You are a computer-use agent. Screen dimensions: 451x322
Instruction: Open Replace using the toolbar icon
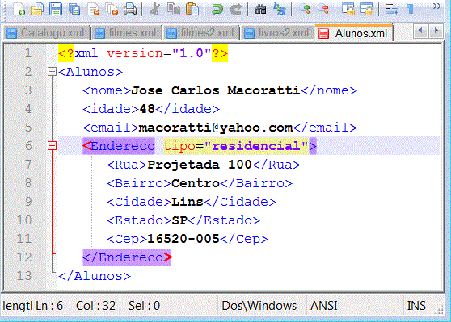[x=280, y=9]
